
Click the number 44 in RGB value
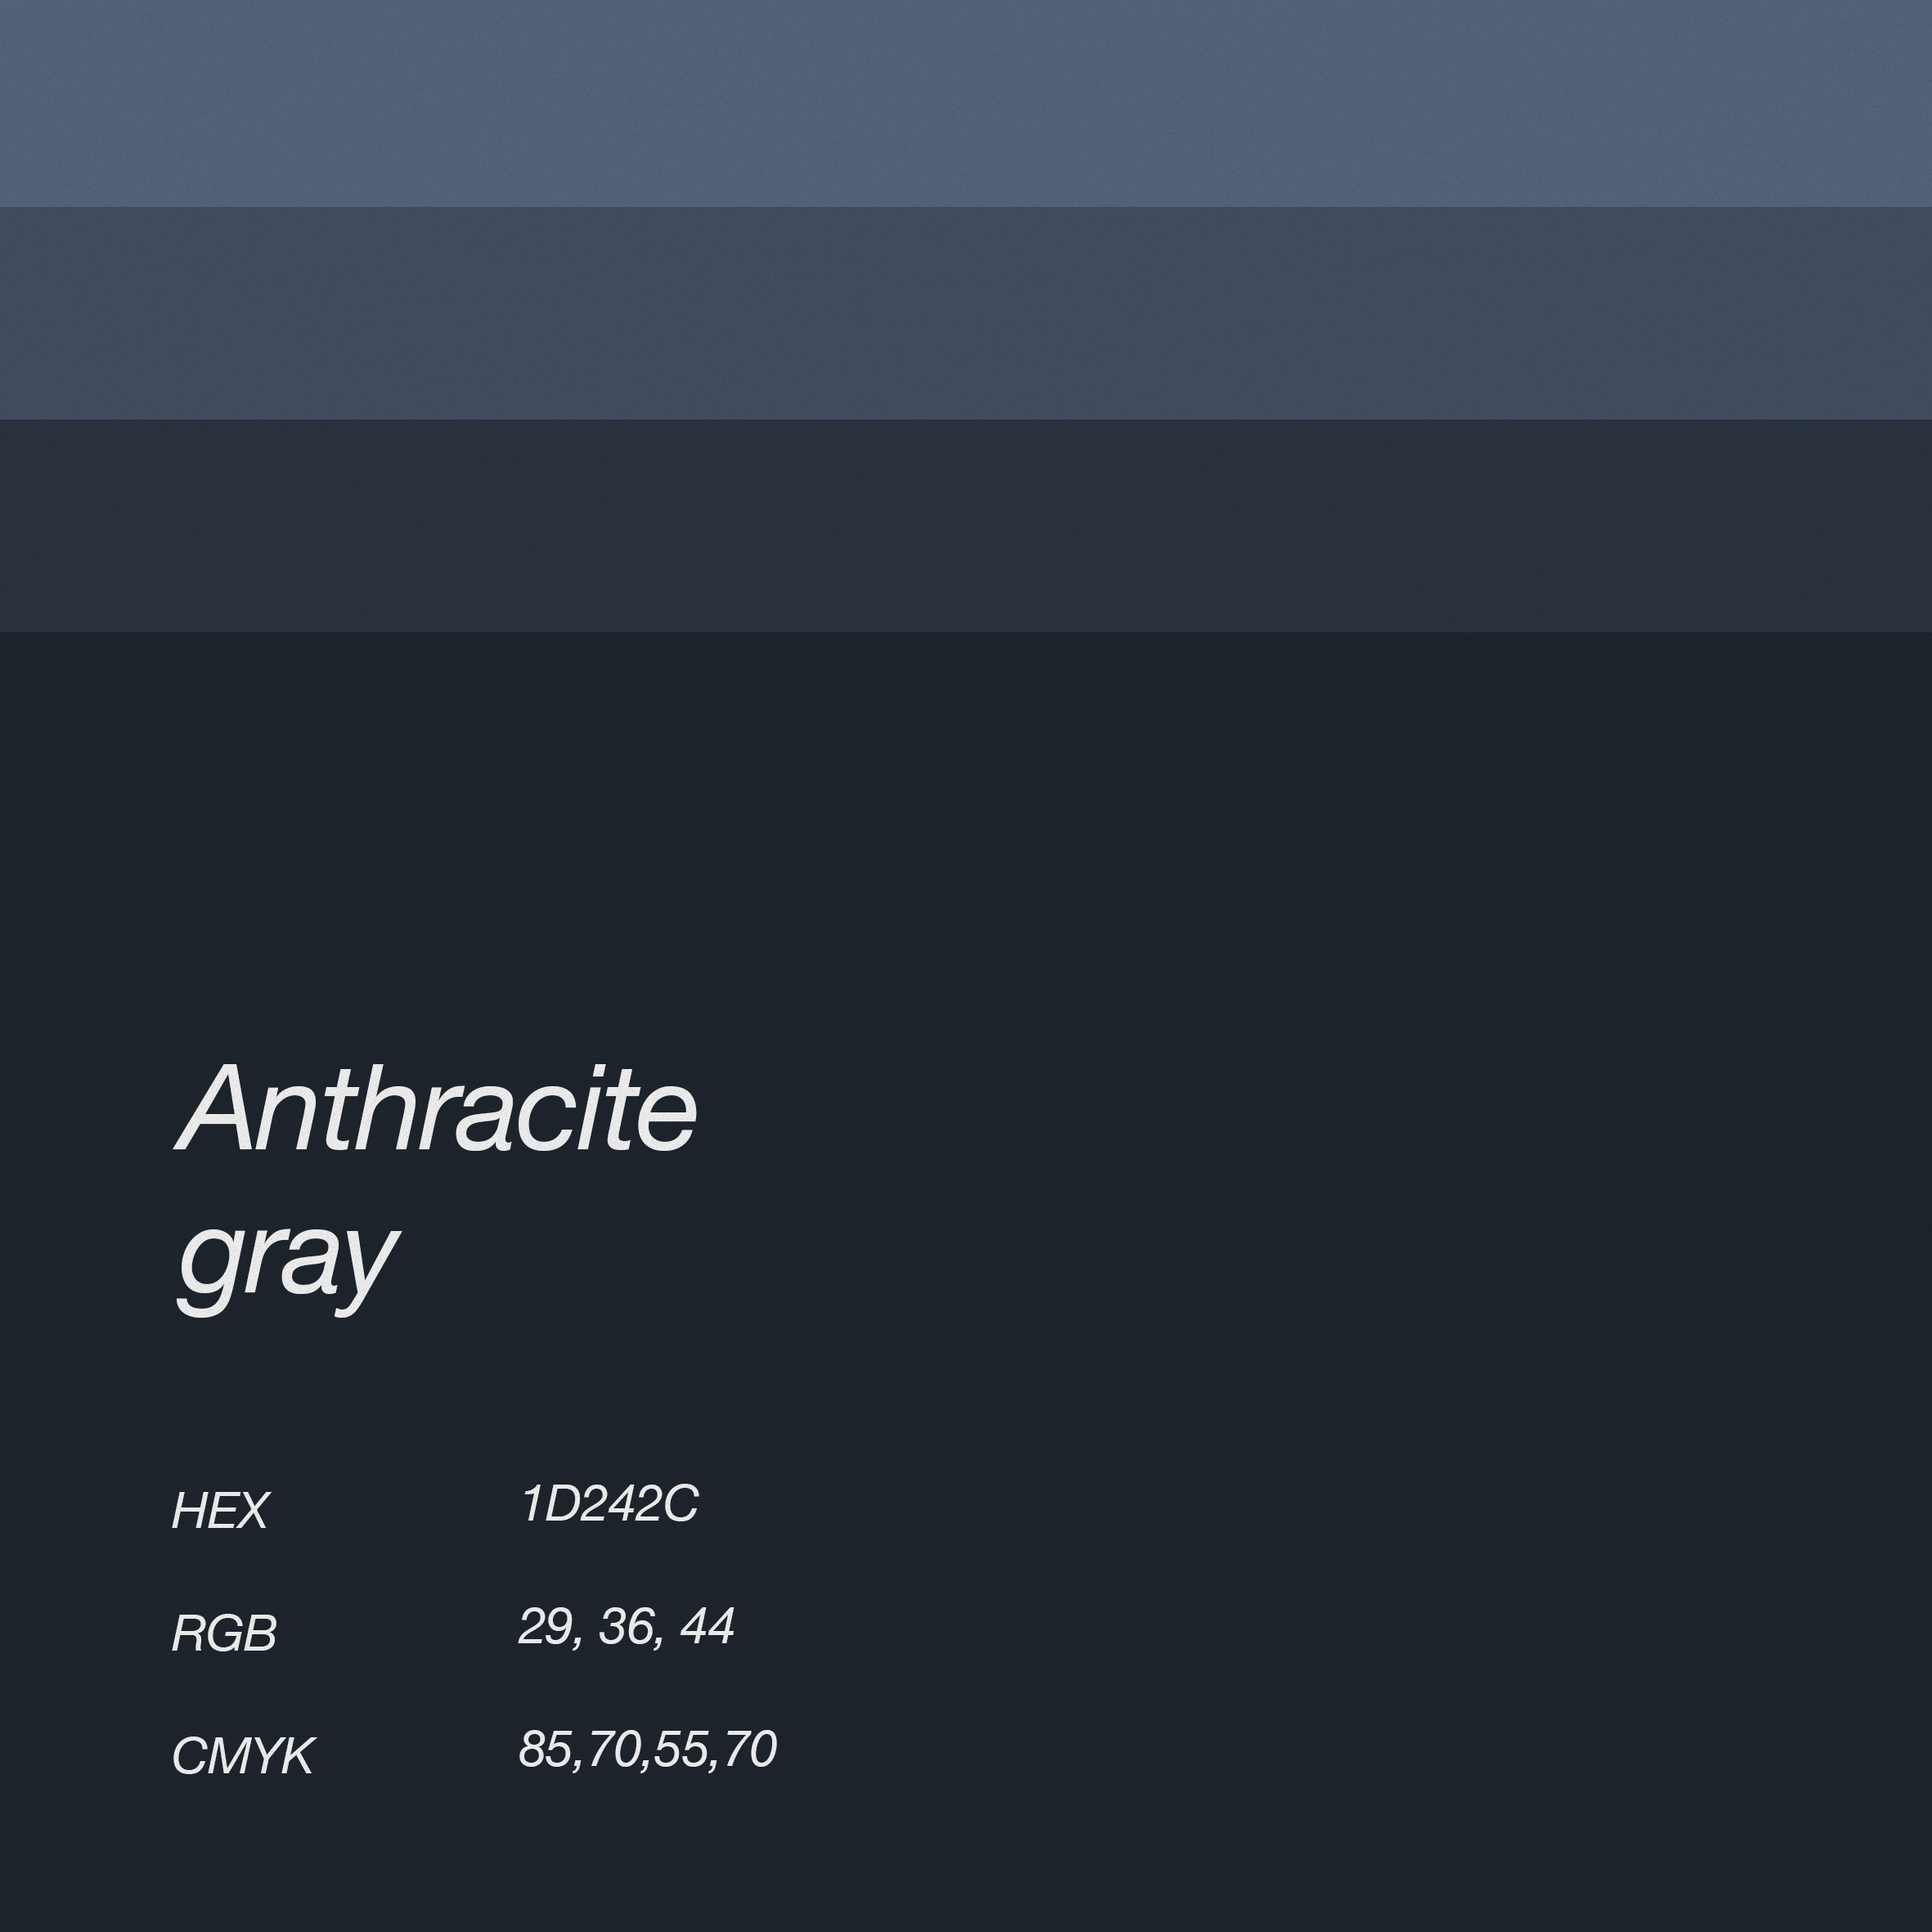click(x=708, y=1627)
